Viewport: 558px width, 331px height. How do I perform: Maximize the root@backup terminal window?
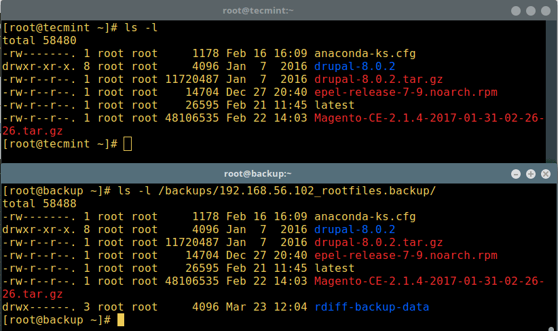coord(531,174)
